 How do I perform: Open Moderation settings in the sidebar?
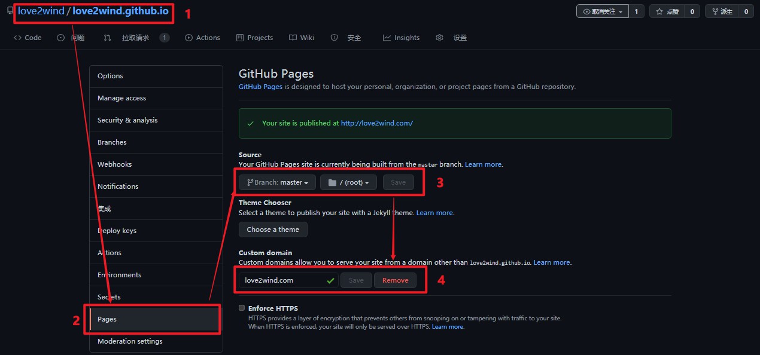(156, 341)
